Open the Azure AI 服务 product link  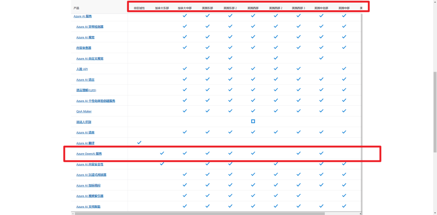click(x=83, y=16)
